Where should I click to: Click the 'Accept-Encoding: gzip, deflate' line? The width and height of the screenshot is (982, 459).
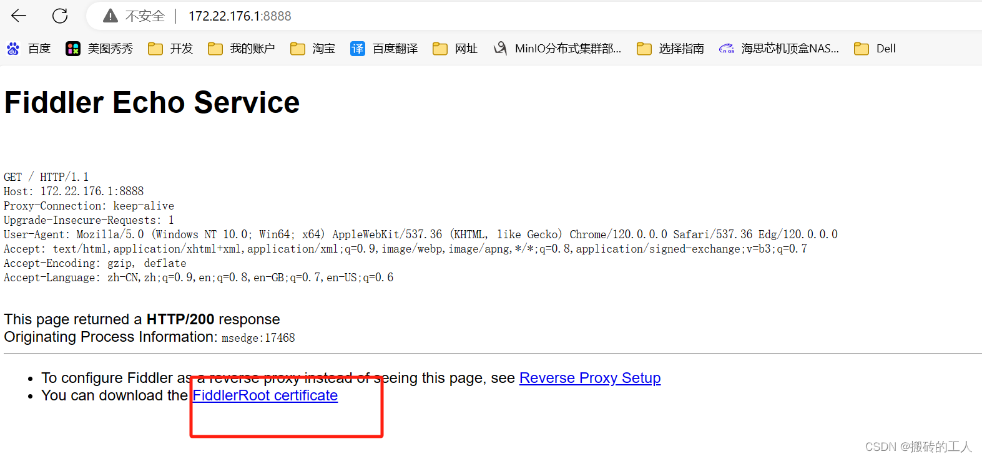click(95, 263)
